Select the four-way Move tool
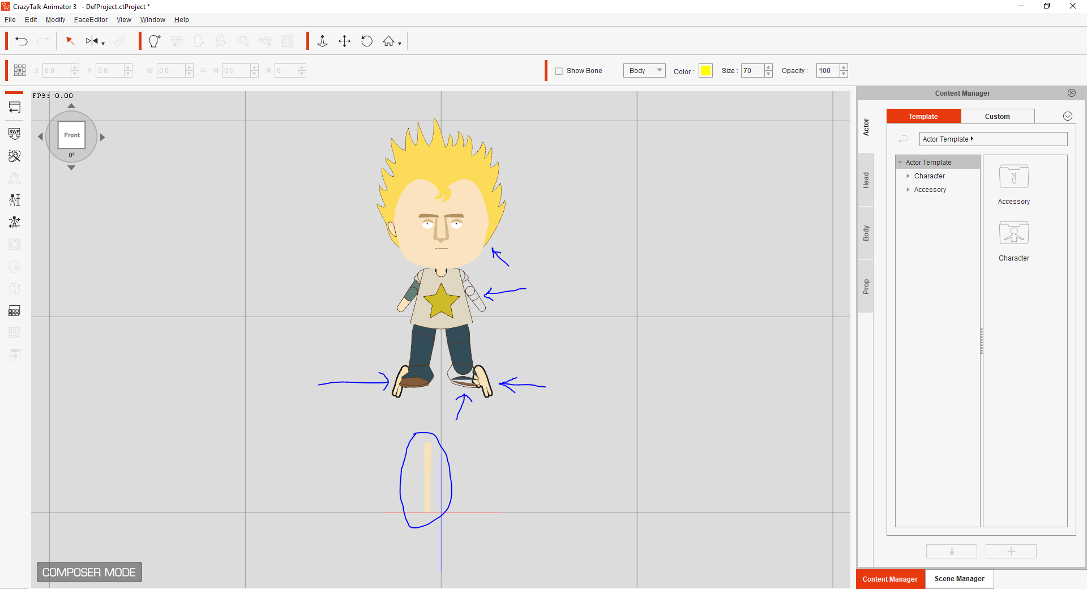The height and width of the screenshot is (589, 1087). (x=344, y=41)
